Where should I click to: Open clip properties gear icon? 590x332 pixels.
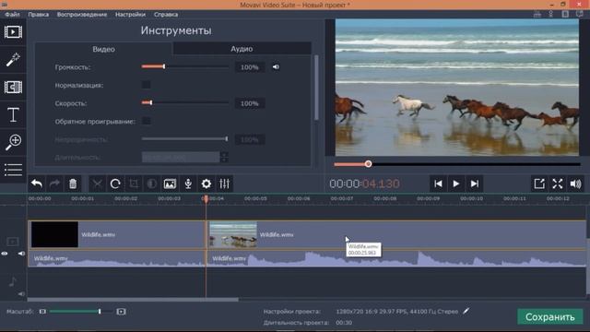click(206, 184)
